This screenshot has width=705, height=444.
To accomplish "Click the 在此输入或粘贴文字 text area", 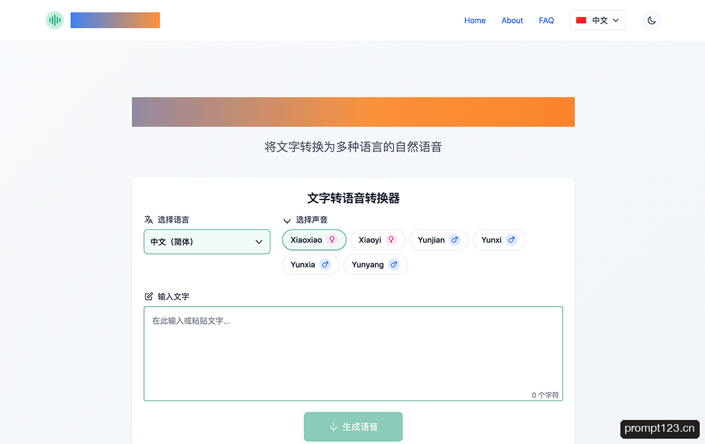I will click(353, 354).
